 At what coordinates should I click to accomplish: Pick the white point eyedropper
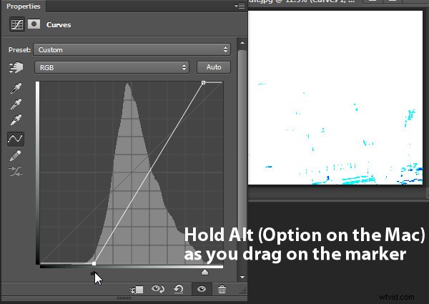click(x=16, y=119)
